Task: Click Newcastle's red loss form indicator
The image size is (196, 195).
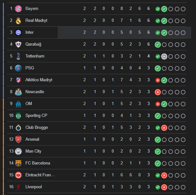Action: [x=158, y=92]
